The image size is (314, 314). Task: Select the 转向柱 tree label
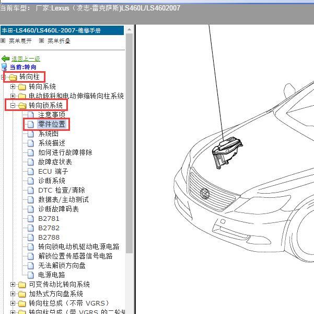coord(29,77)
